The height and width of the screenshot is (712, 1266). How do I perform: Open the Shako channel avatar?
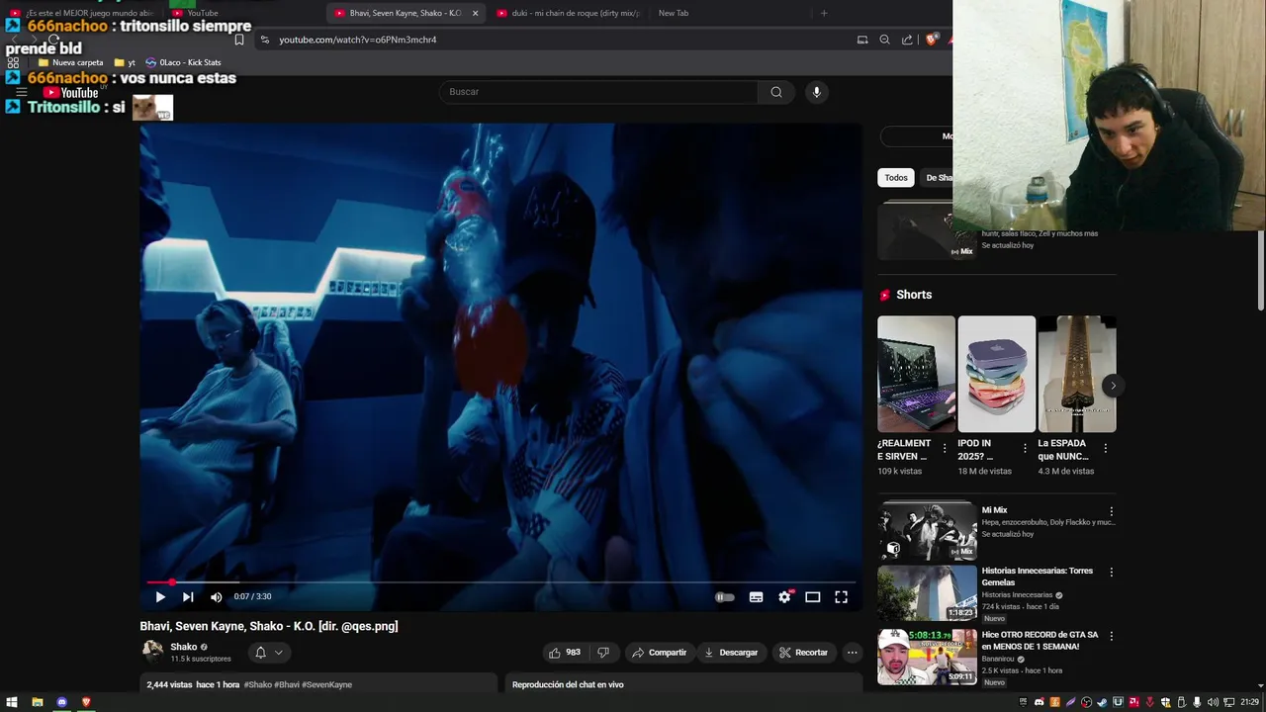tap(152, 651)
